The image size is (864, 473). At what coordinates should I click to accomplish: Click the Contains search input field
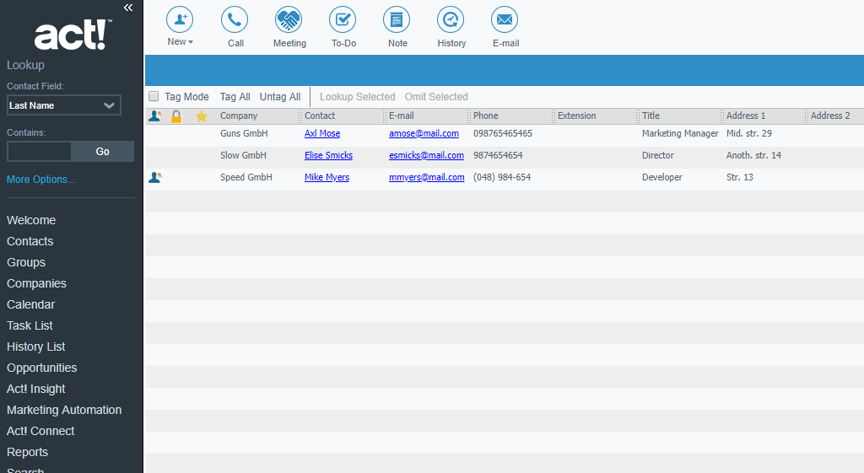[x=40, y=152]
